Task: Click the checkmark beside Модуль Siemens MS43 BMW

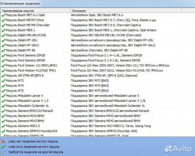Action: click(3, 121)
